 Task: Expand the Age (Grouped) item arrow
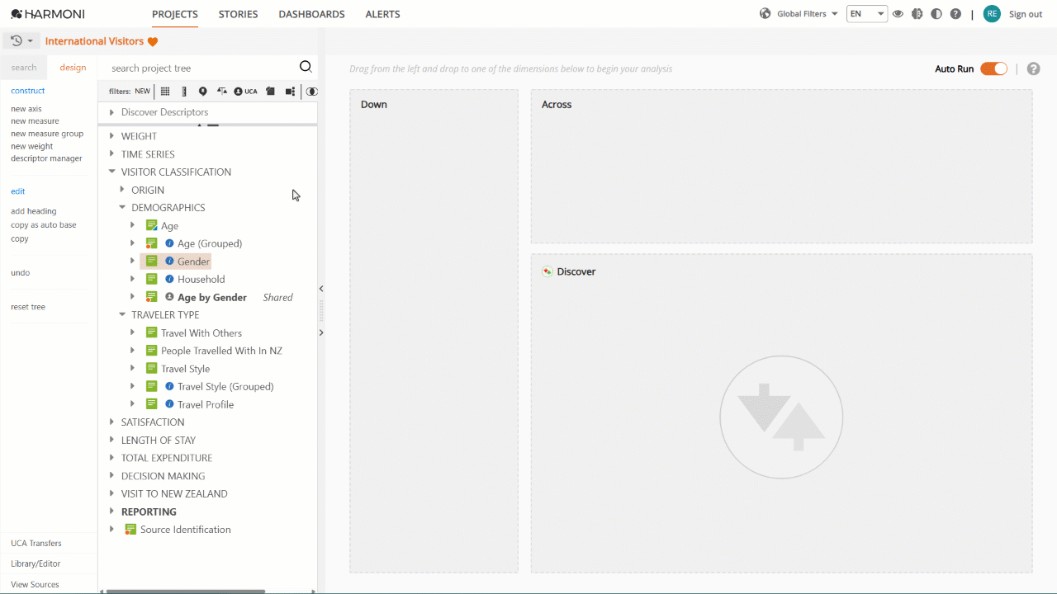(132, 243)
